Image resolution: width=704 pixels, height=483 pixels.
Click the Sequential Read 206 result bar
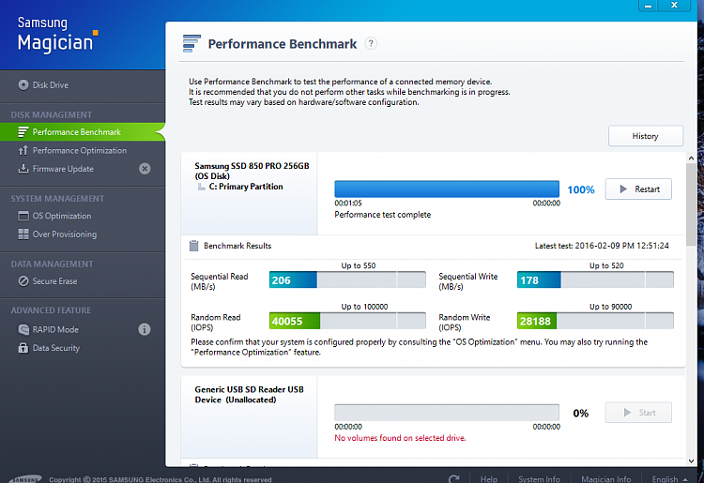(347, 279)
